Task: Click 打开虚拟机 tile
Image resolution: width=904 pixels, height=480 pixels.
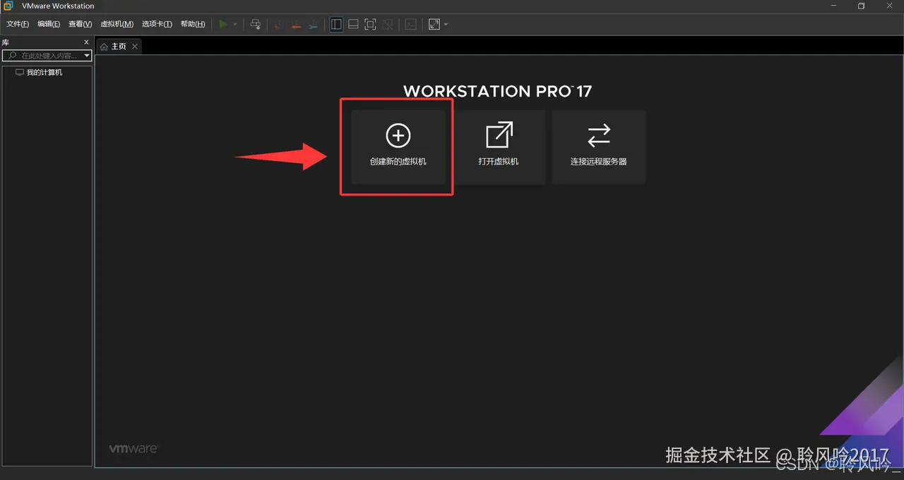Action: tap(499, 147)
